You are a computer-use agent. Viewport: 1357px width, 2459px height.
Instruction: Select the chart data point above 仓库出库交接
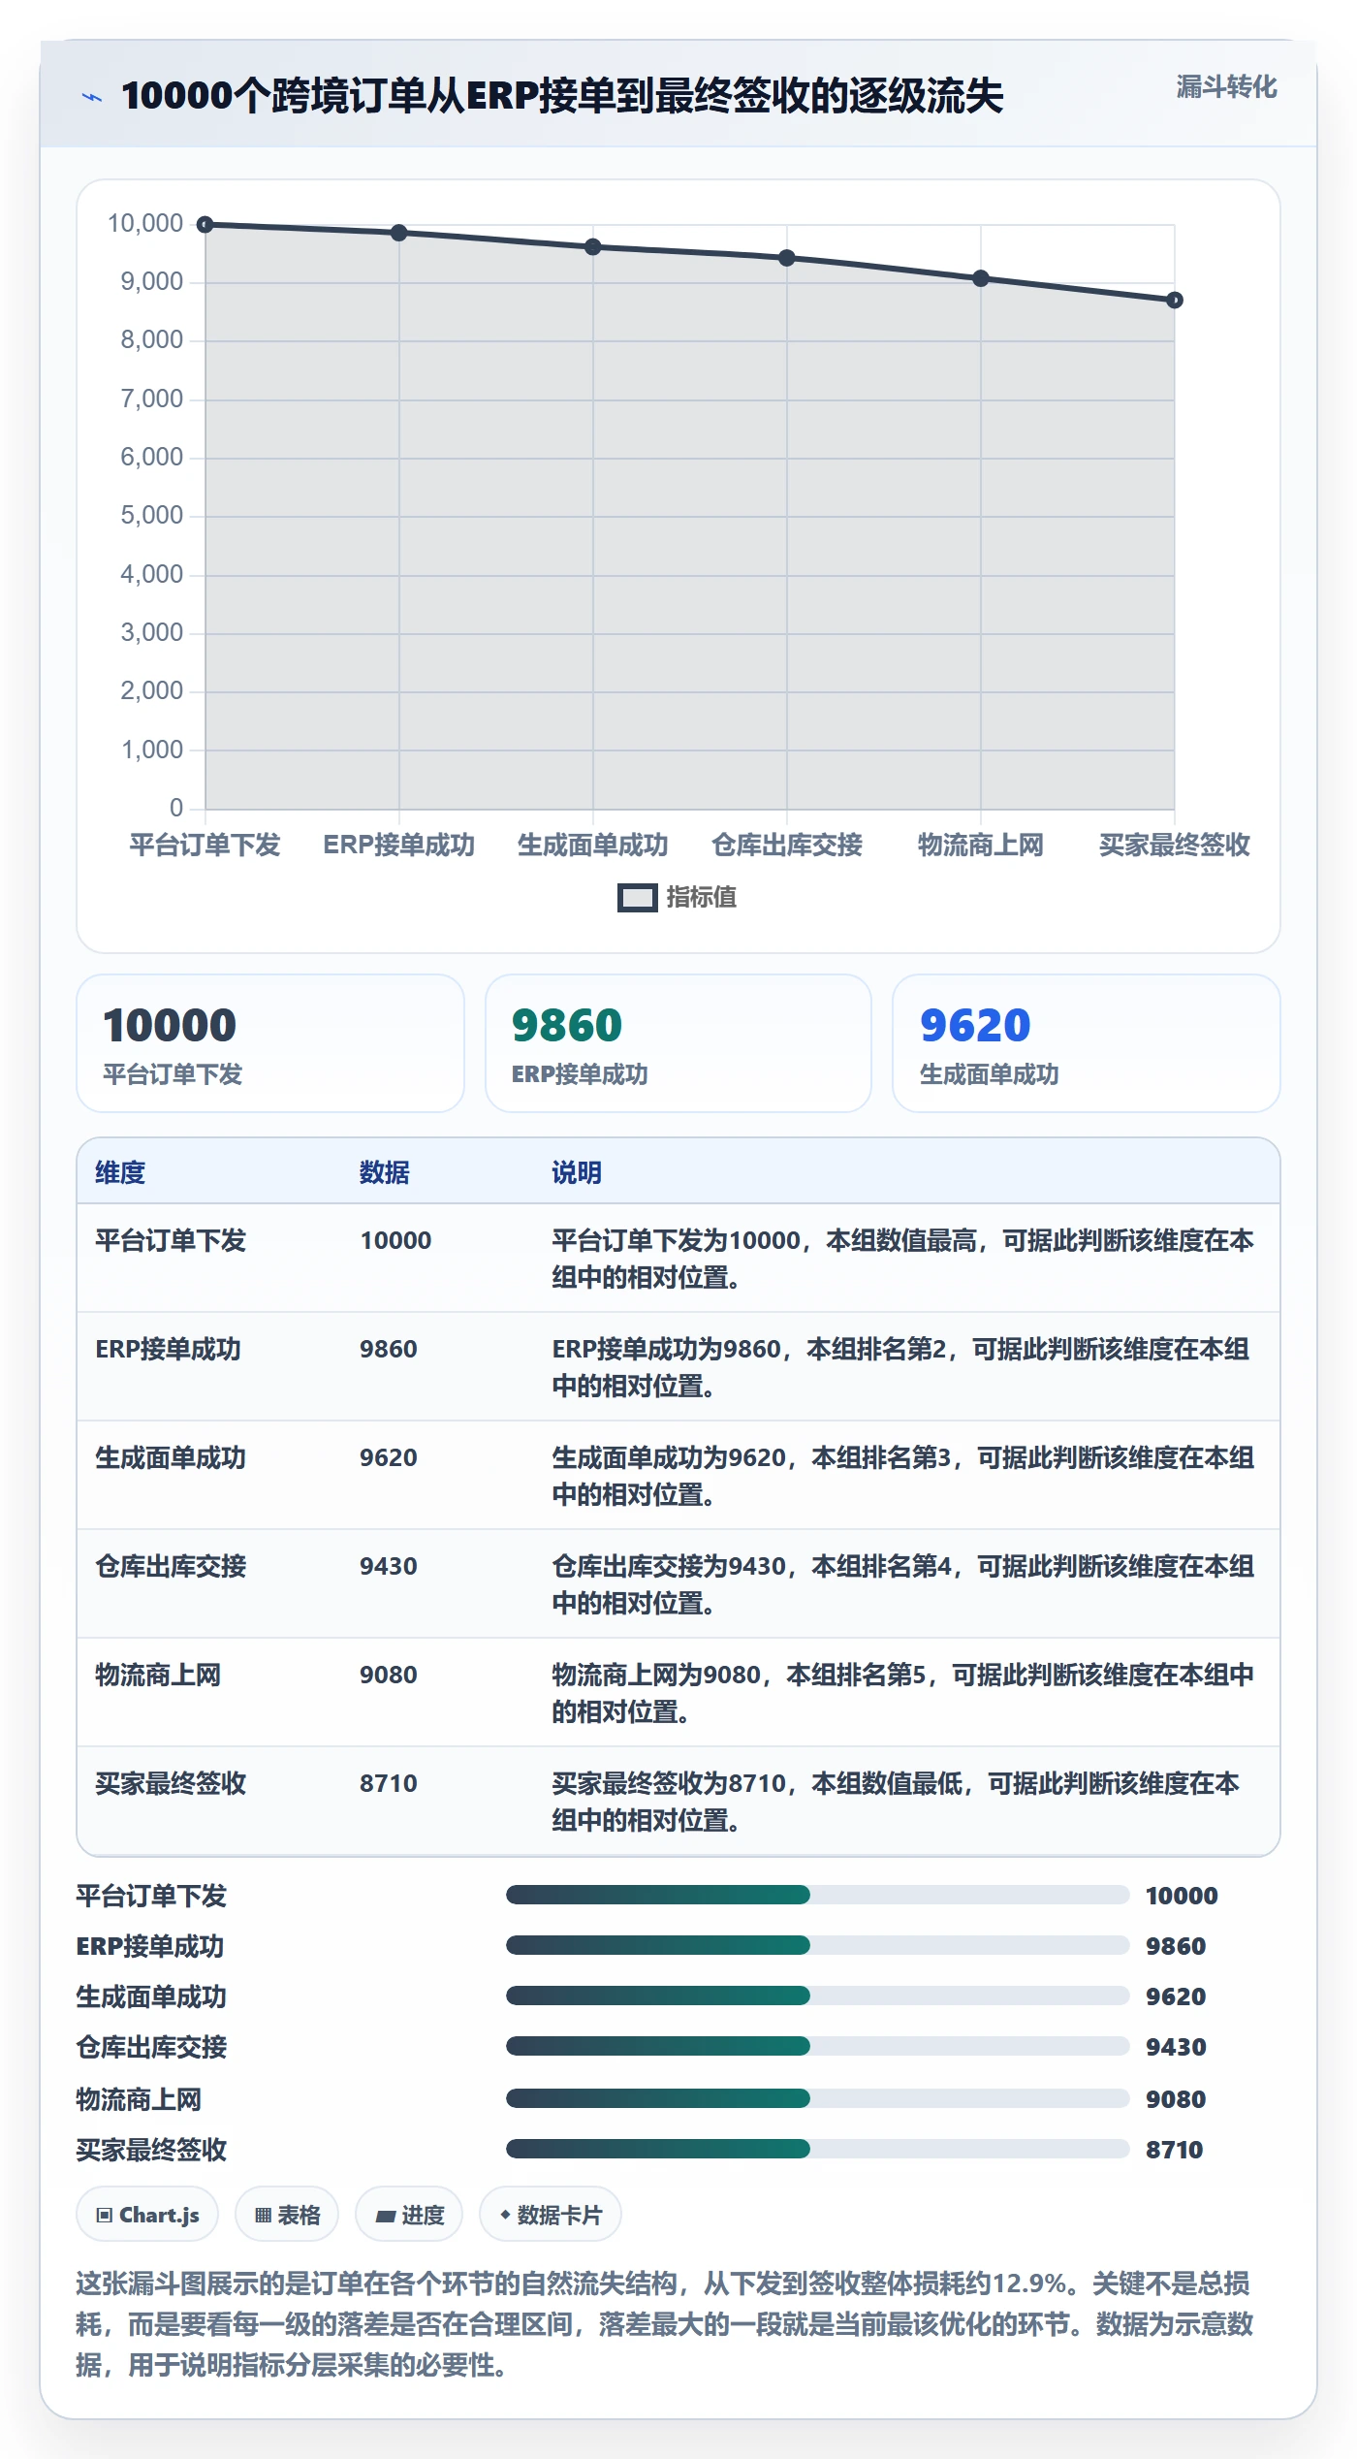(x=787, y=258)
